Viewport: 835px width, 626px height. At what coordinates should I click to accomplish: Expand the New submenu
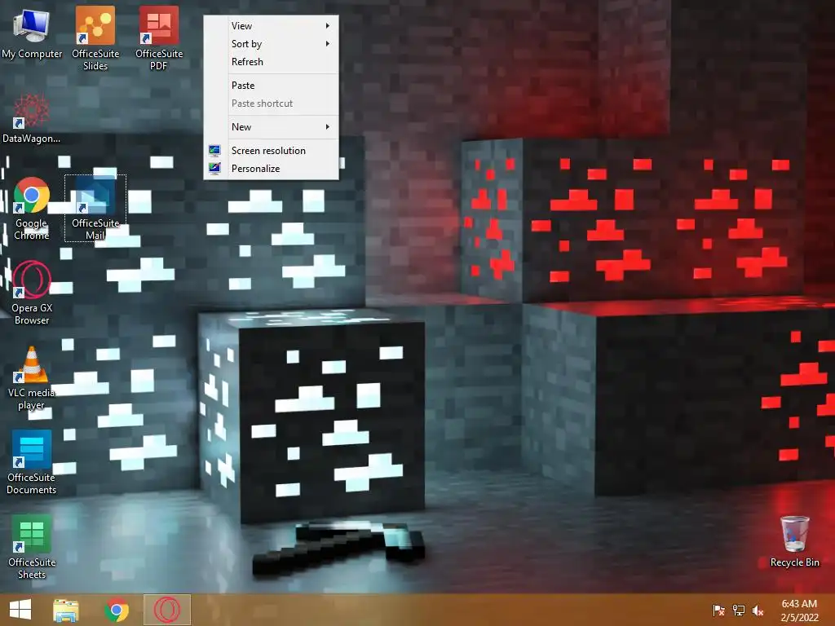[x=271, y=126]
